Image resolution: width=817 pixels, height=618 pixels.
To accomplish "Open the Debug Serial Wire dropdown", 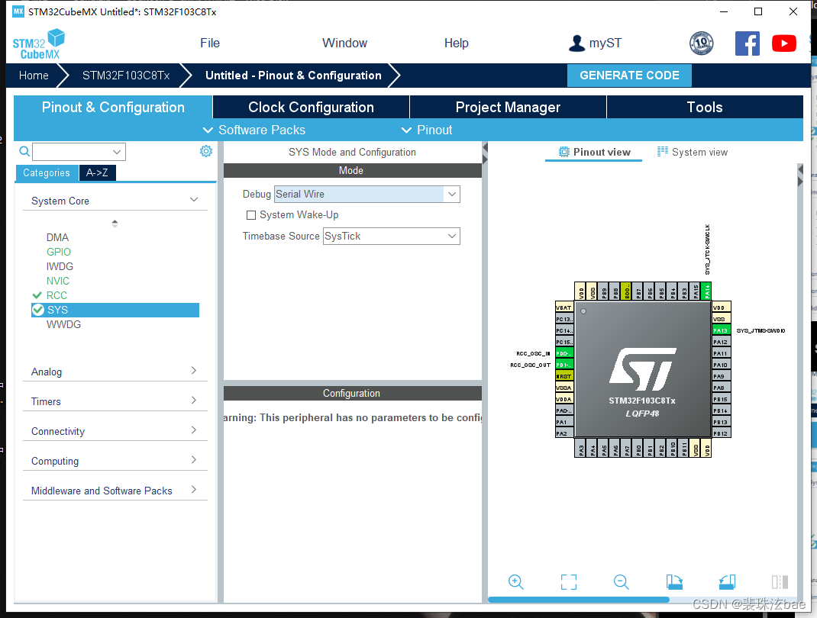I will coord(452,195).
